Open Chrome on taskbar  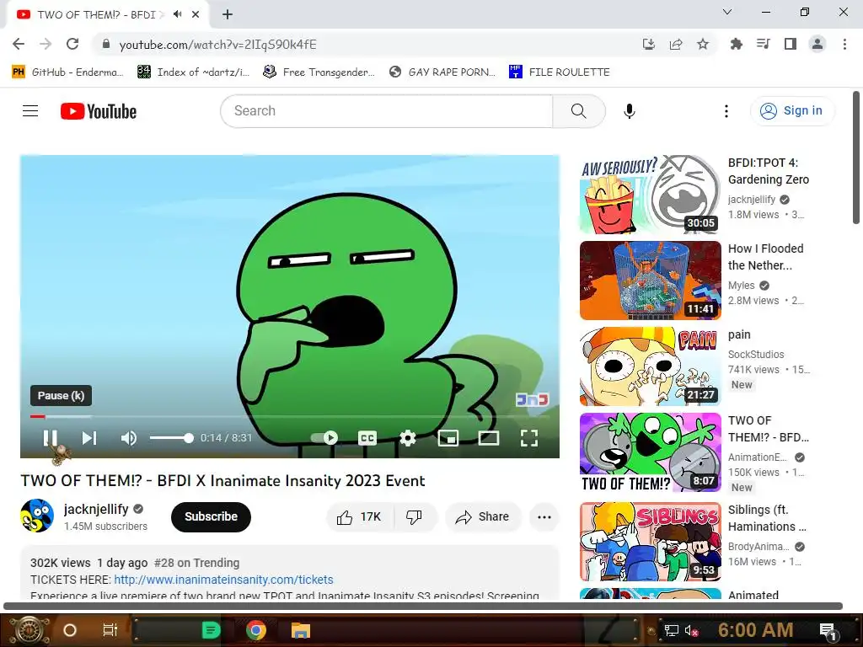click(256, 630)
